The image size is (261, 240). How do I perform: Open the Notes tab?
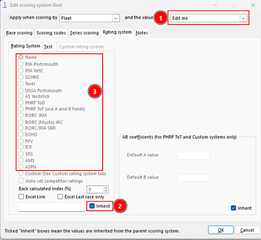(142, 33)
